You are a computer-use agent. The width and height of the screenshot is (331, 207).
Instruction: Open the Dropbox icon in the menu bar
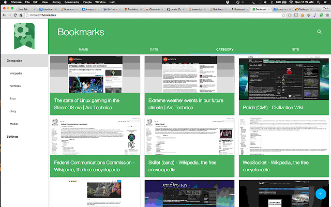click(x=228, y=2)
